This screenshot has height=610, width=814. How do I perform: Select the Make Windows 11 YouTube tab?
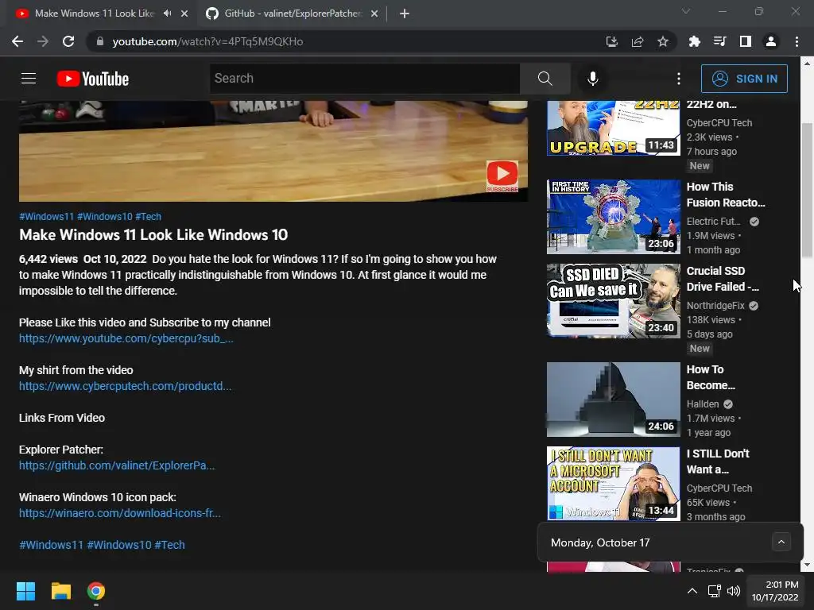[x=94, y=14]
